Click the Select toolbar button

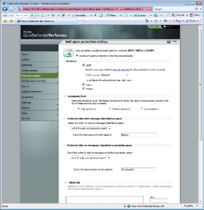pos(195,15)
